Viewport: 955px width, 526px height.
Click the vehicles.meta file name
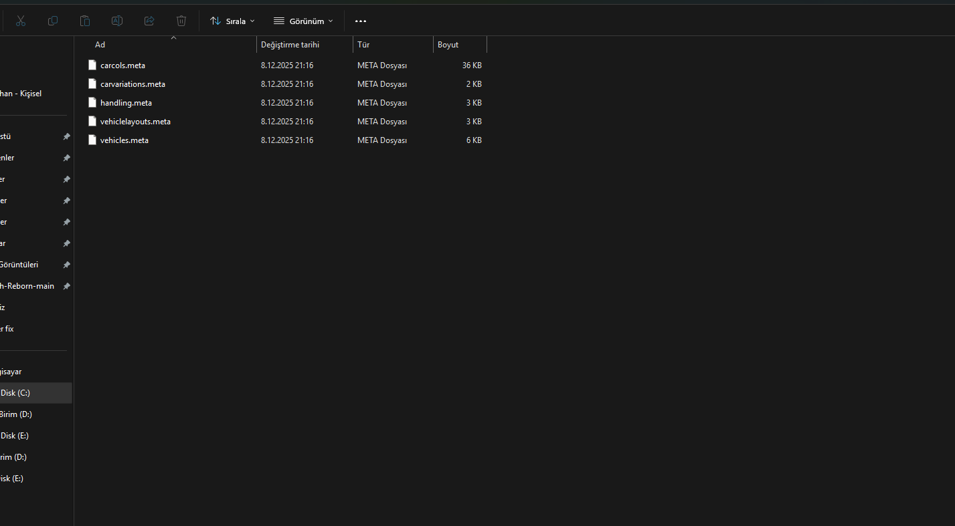tap(124, 140)
